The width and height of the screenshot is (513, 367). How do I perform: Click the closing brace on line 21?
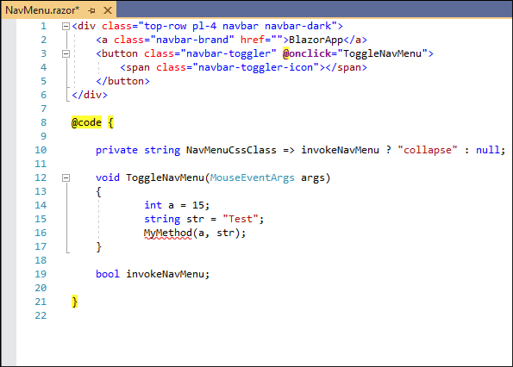pyautogui.click(x=75, y=302)
